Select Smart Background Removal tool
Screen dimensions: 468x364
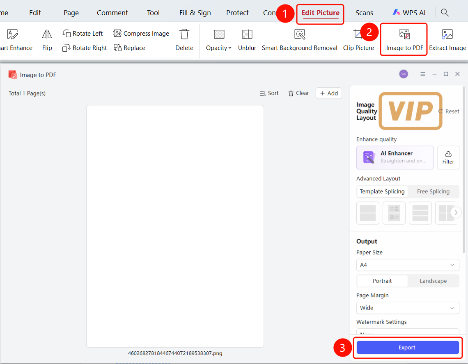(x=299, y=40)
